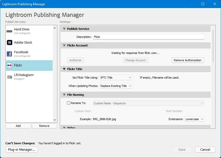Select the Flickr service label
Viewport: 221px width, 158px height.
(18, 65)
